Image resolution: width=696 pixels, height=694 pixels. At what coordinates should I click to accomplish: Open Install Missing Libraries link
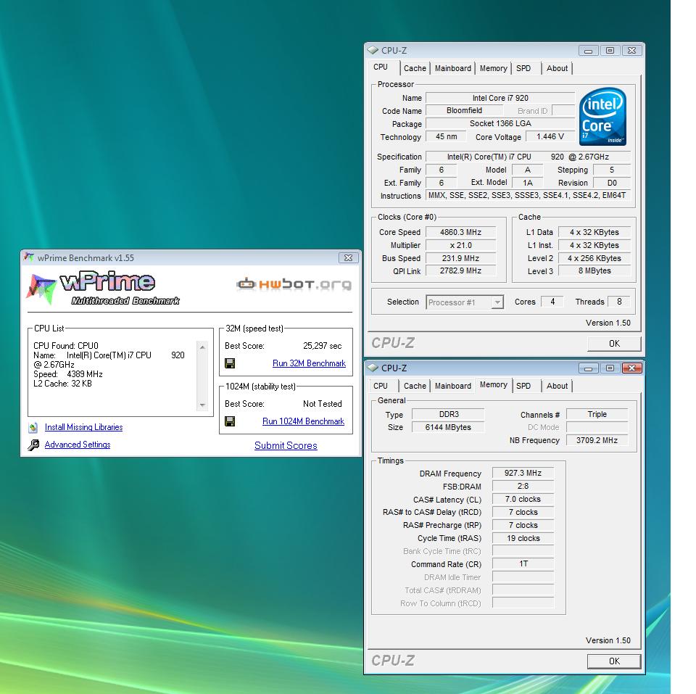click(x=83, y=427)
